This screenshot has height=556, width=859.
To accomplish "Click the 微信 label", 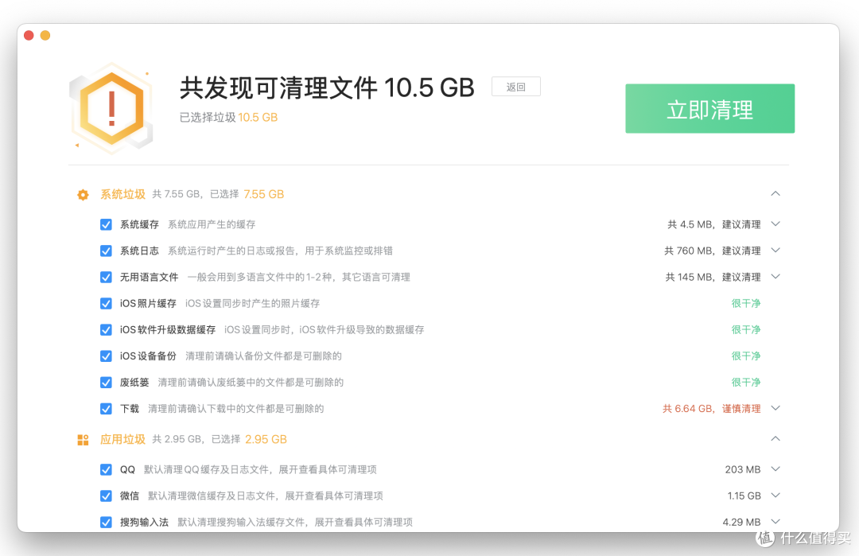I will 130,496.
